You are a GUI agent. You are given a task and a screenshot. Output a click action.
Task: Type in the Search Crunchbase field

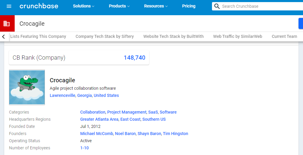pos(260,6)
